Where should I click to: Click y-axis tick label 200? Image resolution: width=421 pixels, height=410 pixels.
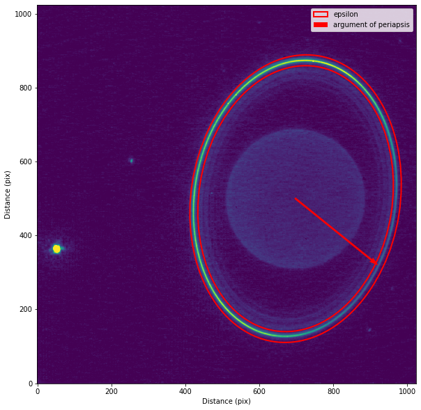pyautogui.click(x=26, y=309)
